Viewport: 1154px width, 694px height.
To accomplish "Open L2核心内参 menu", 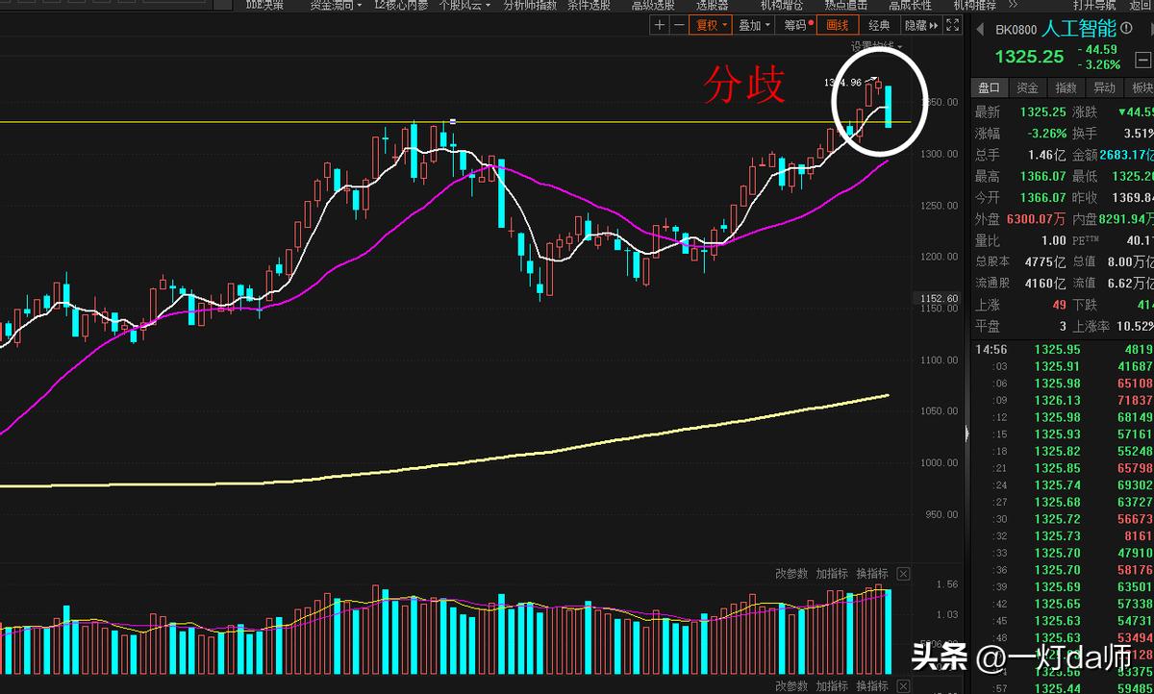I will 400,6.
